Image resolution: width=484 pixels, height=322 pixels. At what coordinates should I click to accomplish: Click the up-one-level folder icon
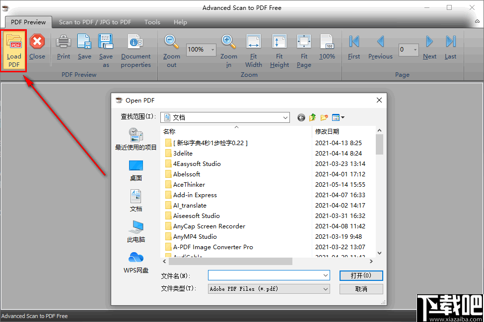pos(312,117)
